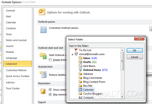The width and height of the screenshot is (152, 104).
Task: Click the Contacts card icon in folder list
Action: [80, 97]
